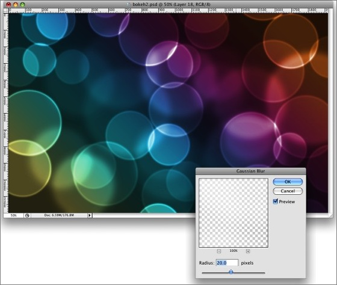Click the round status bar icon beside 50%
This screenshot has width=337, height=285.
click(27, 215)
